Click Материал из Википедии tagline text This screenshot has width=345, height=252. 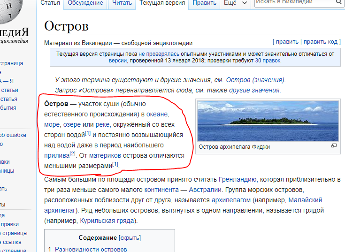point(118,43)
